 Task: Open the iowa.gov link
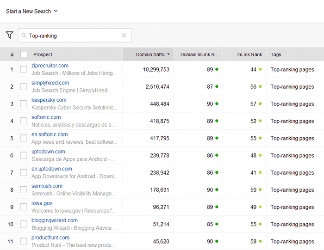tap(42, 203)
